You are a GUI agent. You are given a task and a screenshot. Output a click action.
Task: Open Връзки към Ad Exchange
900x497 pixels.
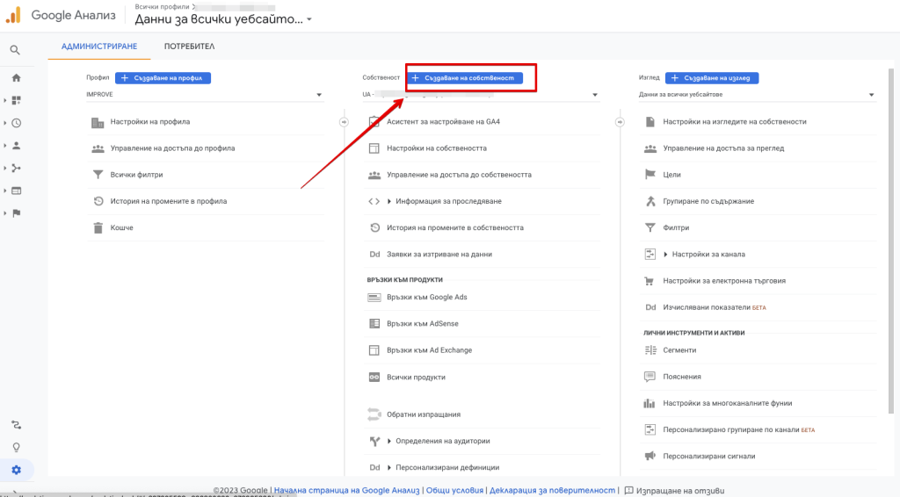(429, 350)
